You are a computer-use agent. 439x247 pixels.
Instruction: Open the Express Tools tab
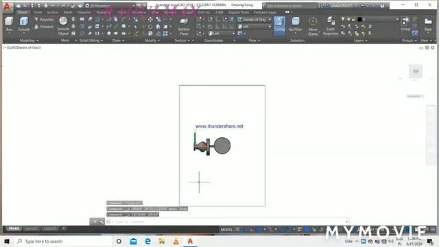[x=239, y=12]
